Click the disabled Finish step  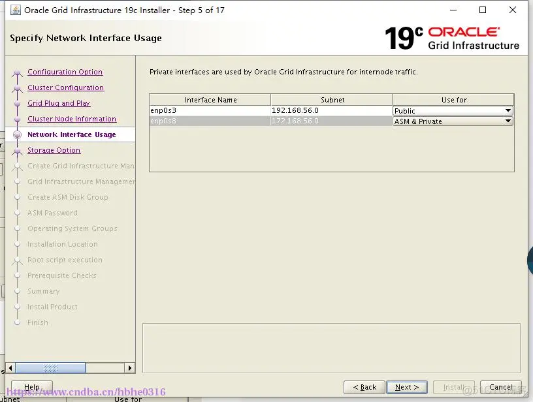coord(38,322)
